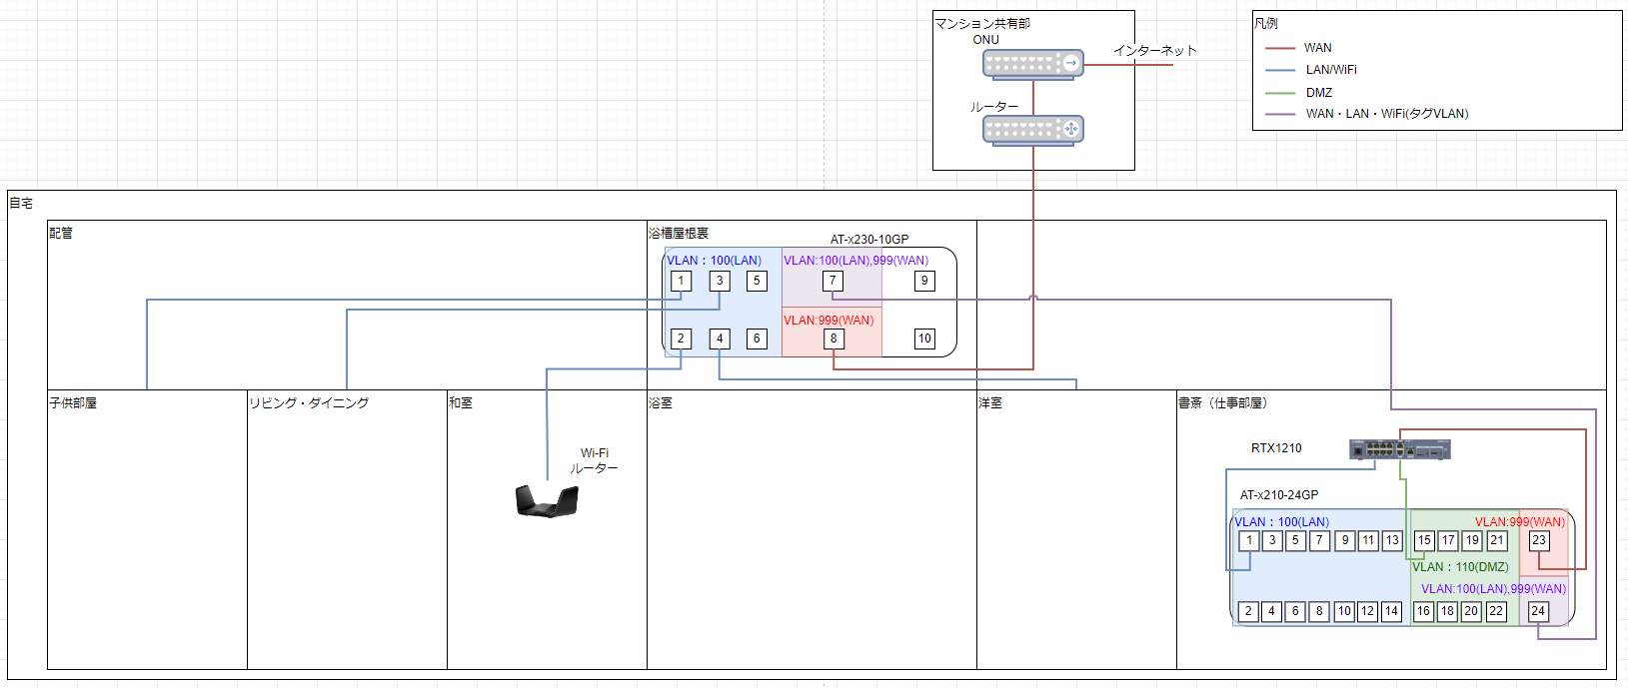Select port 2 on the AT-x230-10GP switch
The image size is (1628, 688).
coord(682,339)
